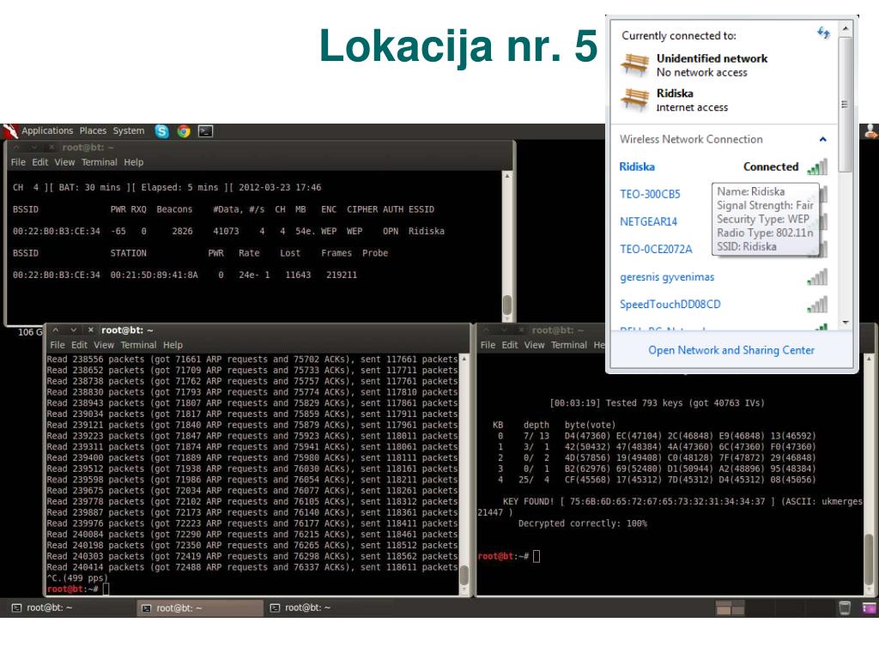
Task: Open View menu in ARP replay terminal
Action: (104, 345)
